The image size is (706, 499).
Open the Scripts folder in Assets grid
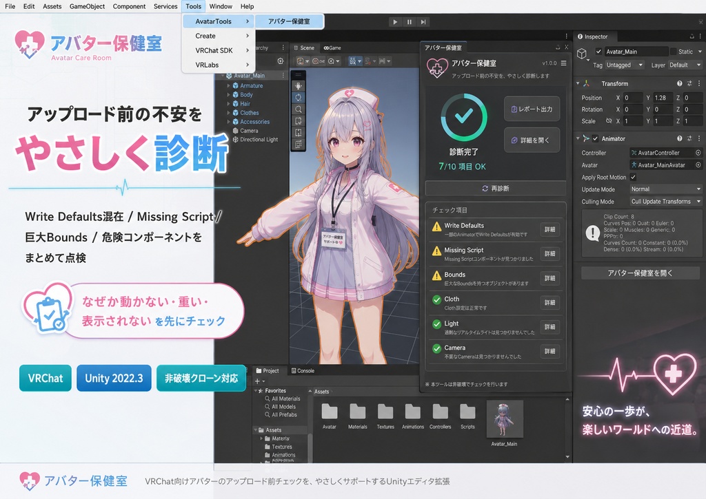point(467,416)
